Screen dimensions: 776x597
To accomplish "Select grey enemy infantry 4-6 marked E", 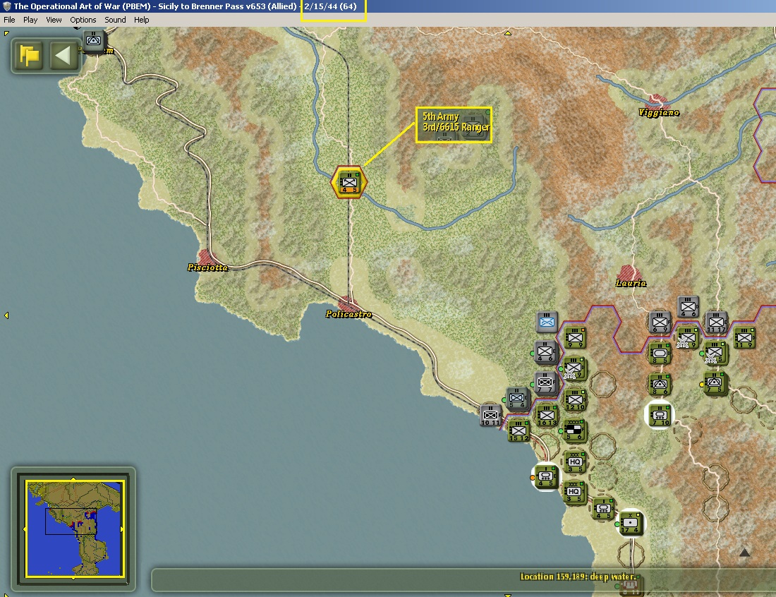I will 545,351.
